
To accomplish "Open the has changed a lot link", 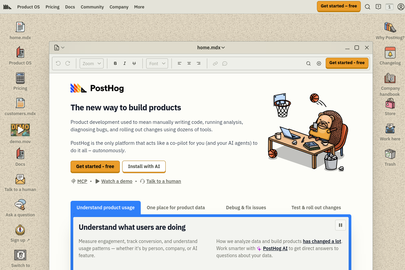I will tap(322, 241).
